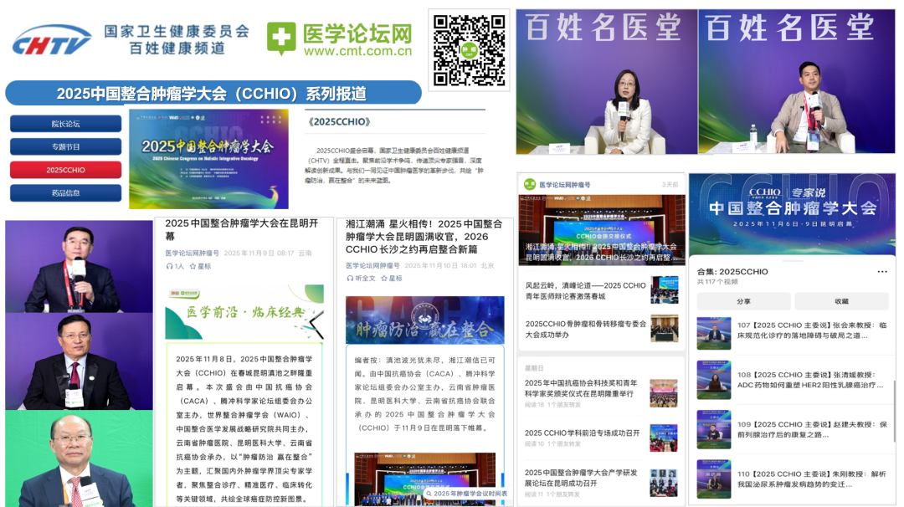Viewport: 904px width, 507px height.
Task: Click the 分享 button
Action: (744, 301)
